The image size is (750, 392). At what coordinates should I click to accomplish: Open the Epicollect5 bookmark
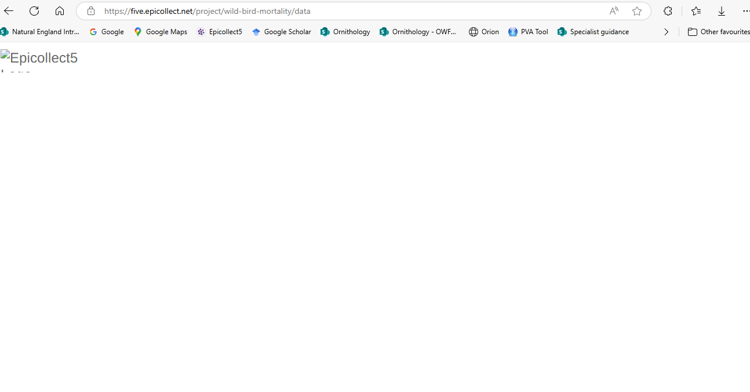pyautogui.click(x=220, y=32)
